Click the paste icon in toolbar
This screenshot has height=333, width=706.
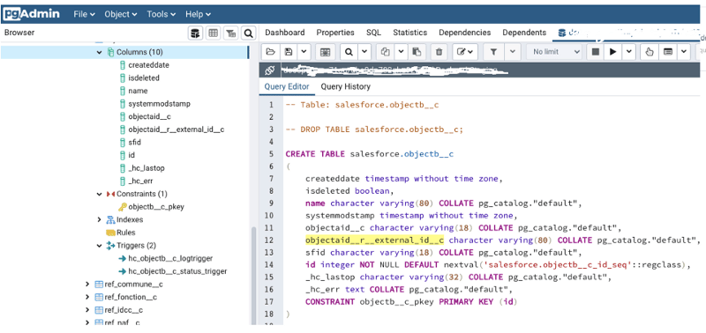pos(417,52)
